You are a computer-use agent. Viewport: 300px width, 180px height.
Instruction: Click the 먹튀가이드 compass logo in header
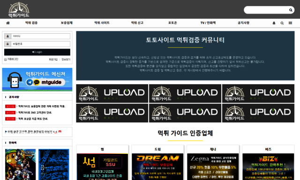(19, 9)
